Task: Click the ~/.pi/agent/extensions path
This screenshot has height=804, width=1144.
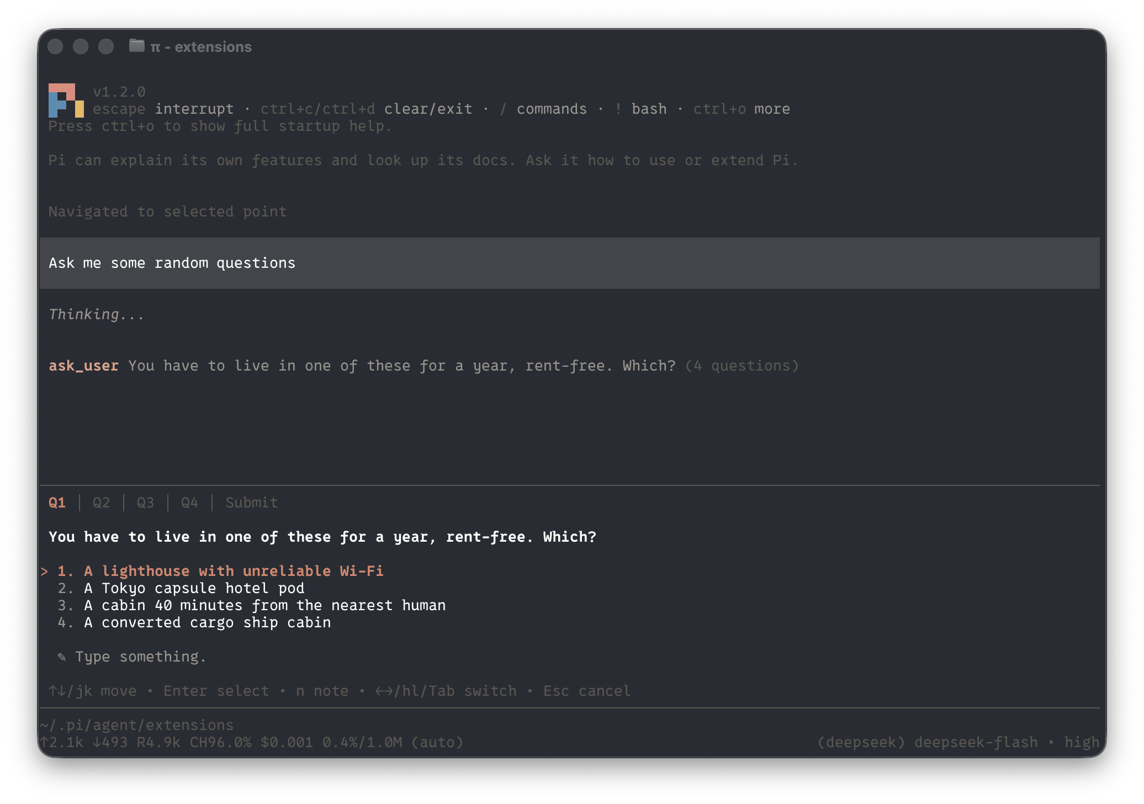Action: click(136, 725)
